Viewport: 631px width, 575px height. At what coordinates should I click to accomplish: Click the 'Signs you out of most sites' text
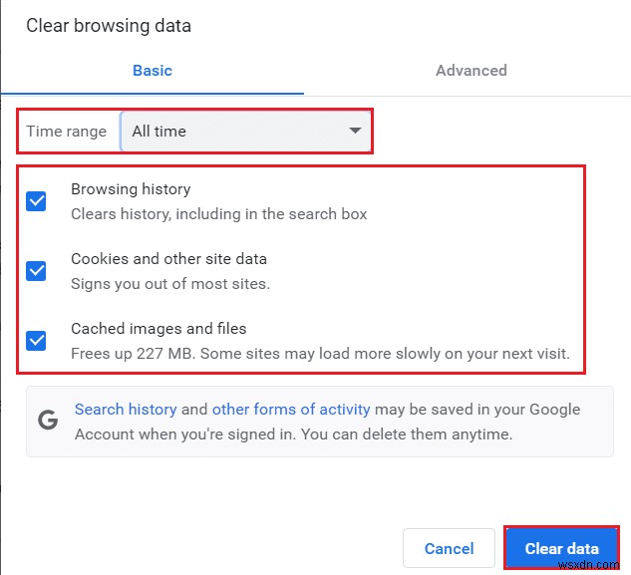[x=170, y=284]
